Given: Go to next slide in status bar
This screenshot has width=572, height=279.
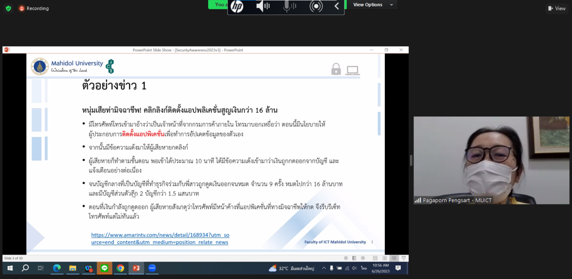Looking at the screenshot, I should tap(363, 258).
